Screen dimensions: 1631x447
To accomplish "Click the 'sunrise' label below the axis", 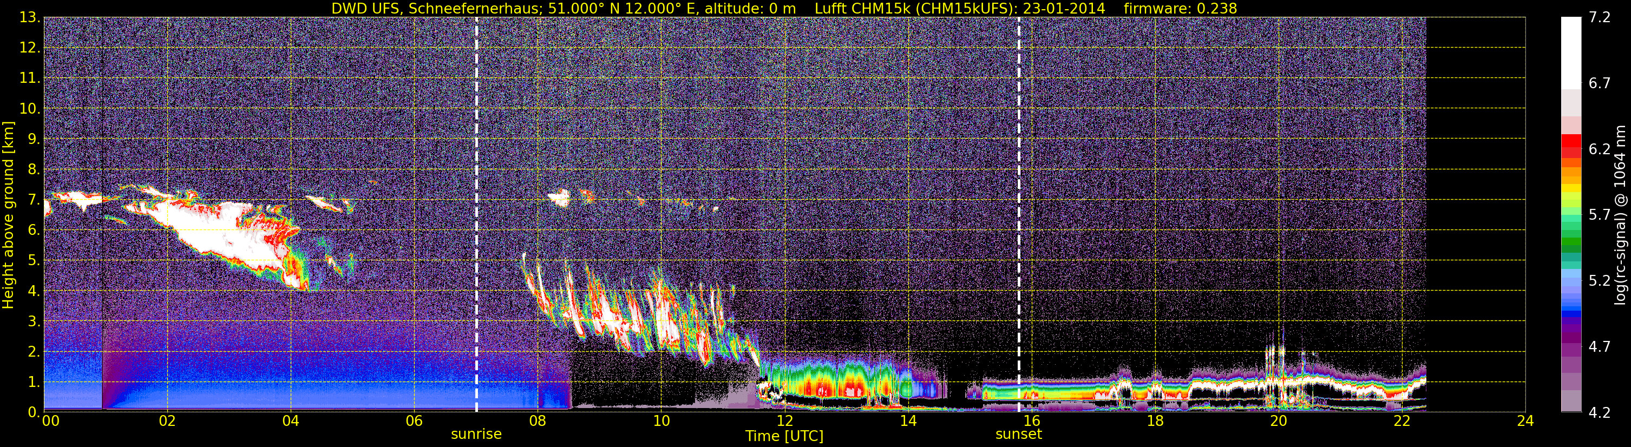I will (x=476, y=435).
